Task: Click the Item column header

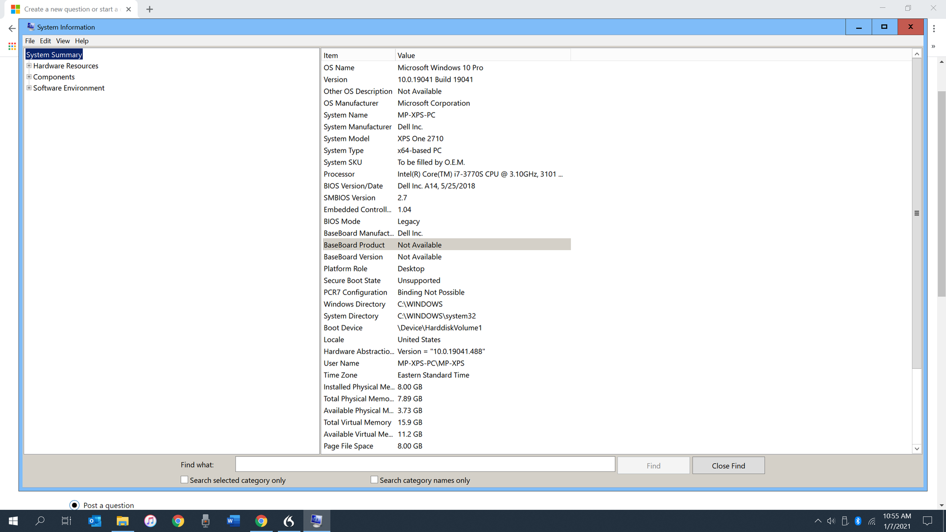Action: point(358,55)
